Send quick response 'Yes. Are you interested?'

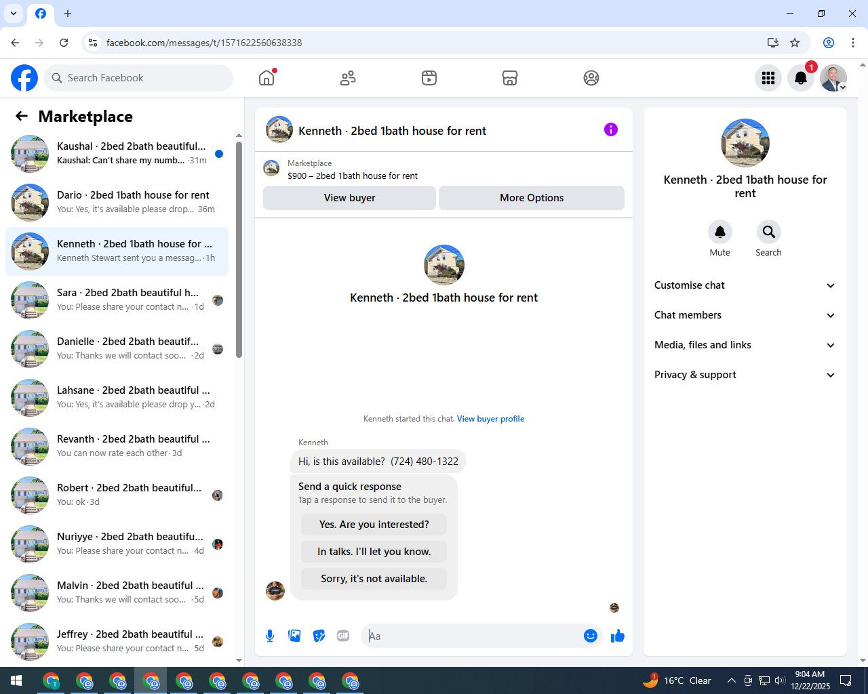point(374,525)
